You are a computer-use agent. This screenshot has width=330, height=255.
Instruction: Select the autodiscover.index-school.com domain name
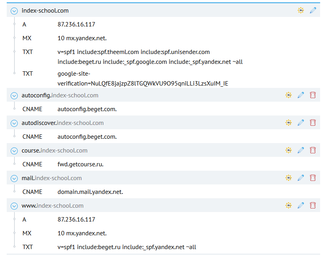[x=62, y=123]
